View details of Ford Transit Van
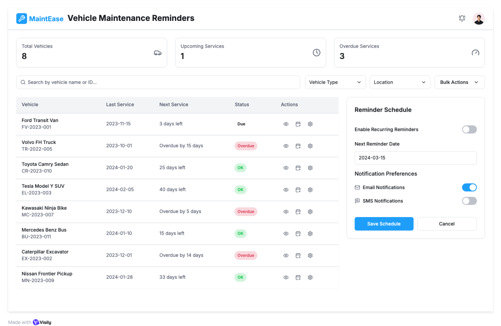 (286, 124)
